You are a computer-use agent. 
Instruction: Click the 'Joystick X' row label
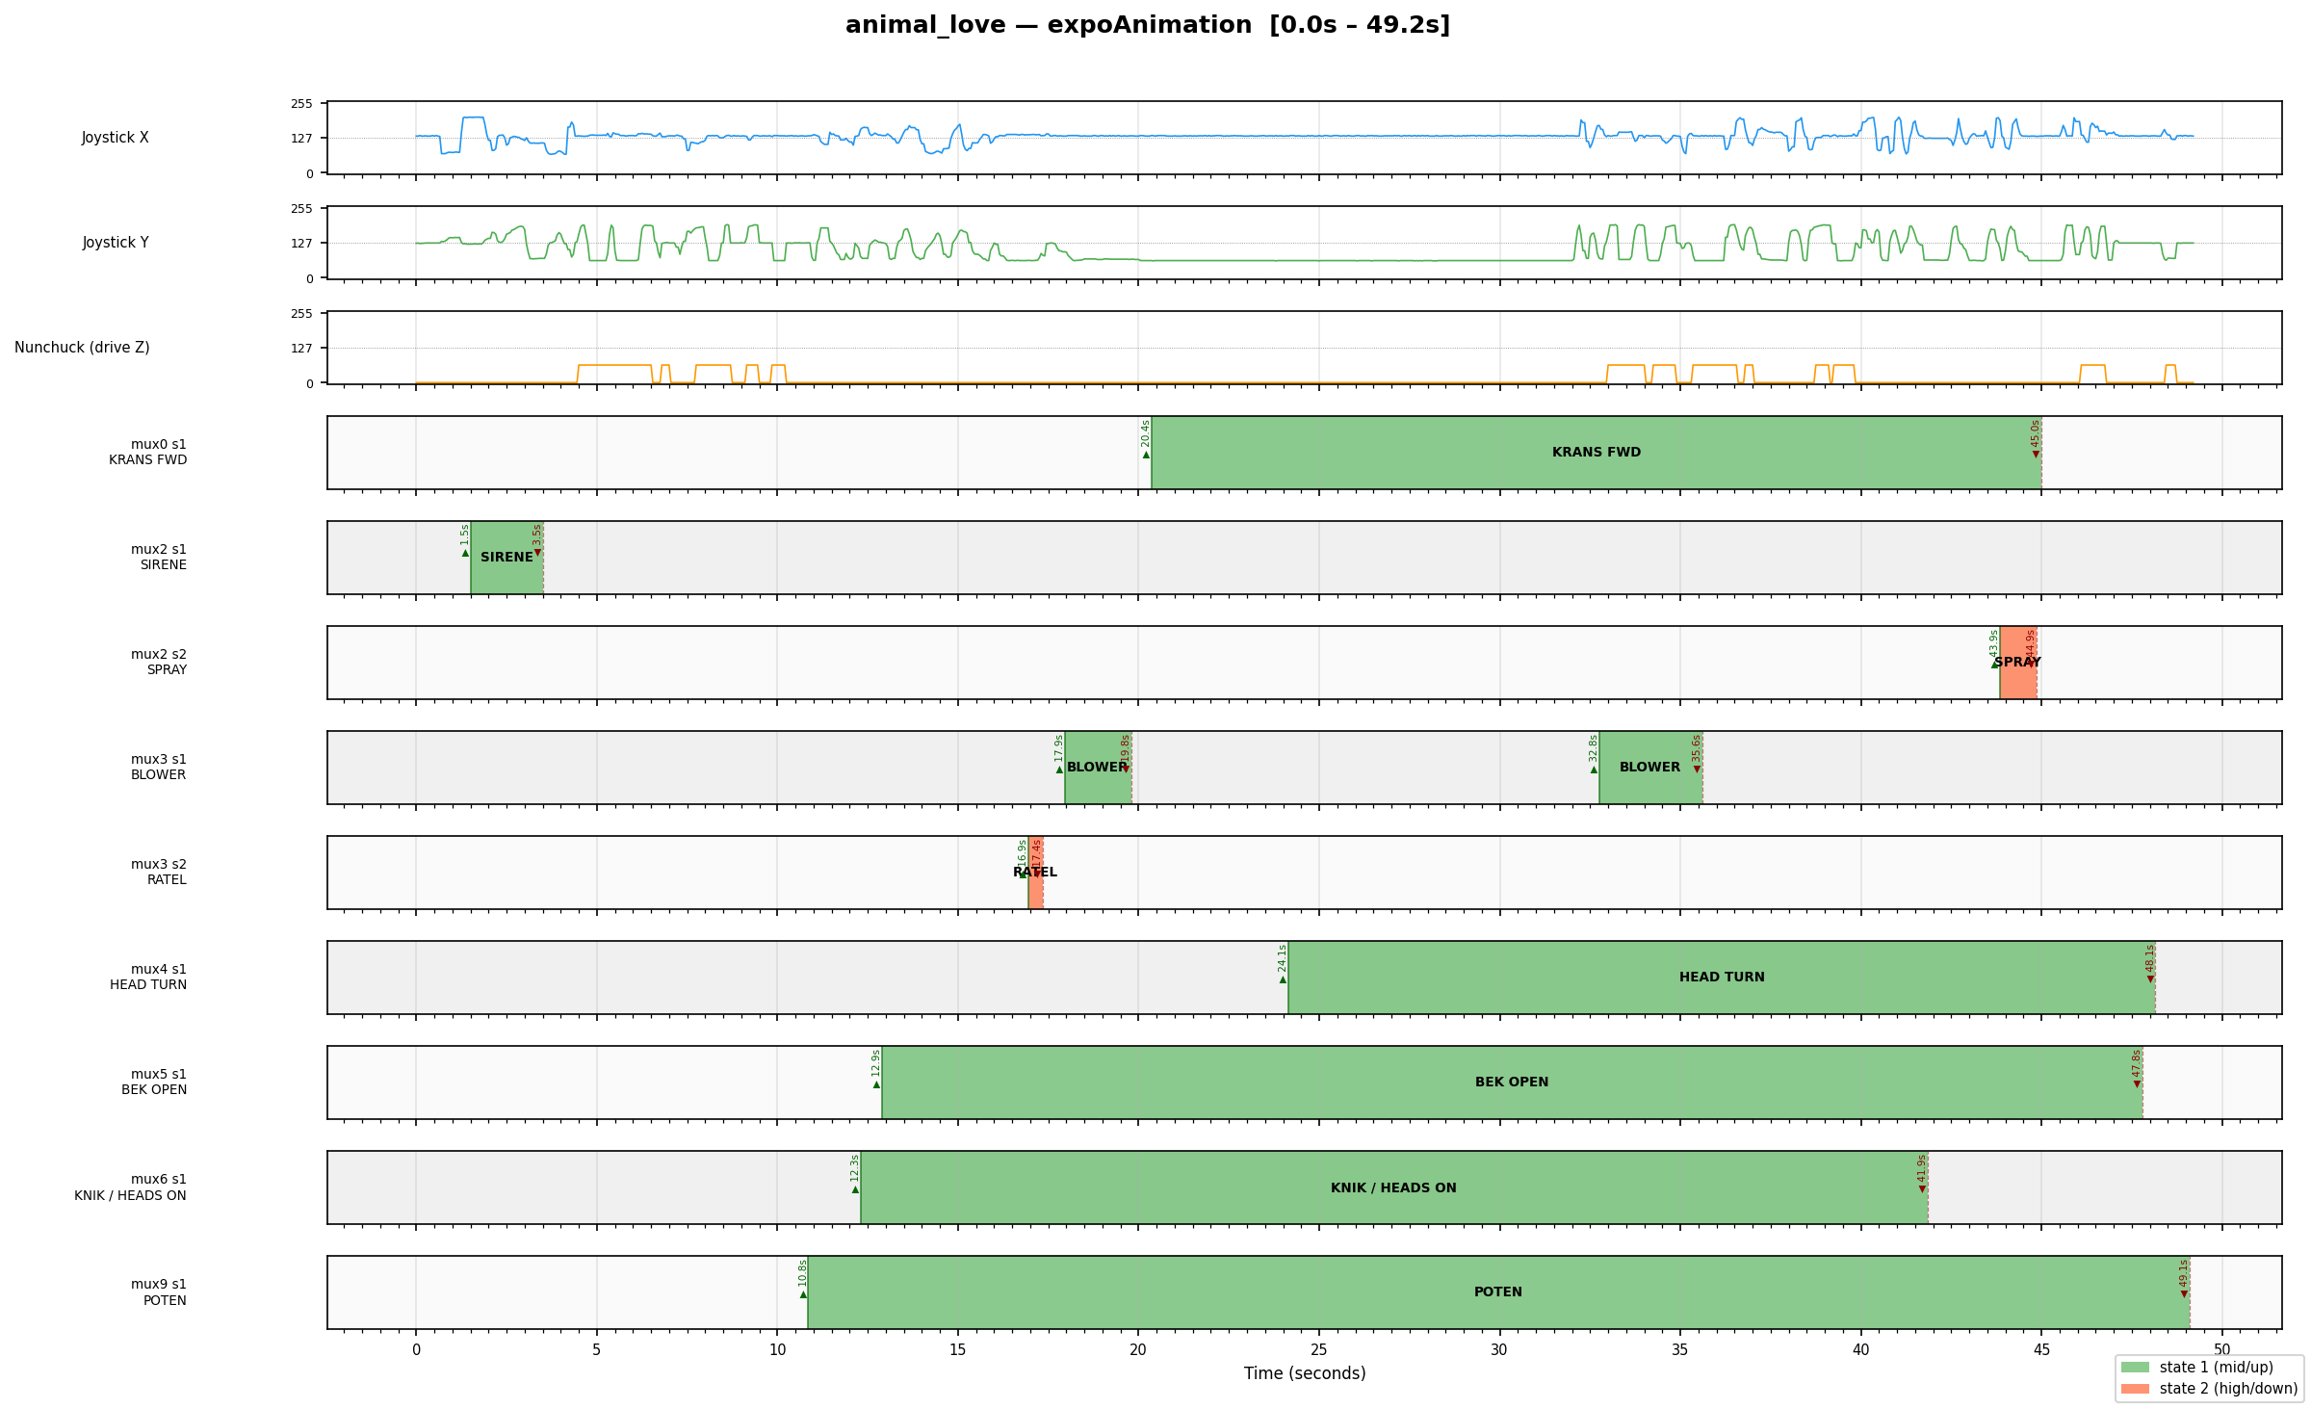tap(116, 138)
